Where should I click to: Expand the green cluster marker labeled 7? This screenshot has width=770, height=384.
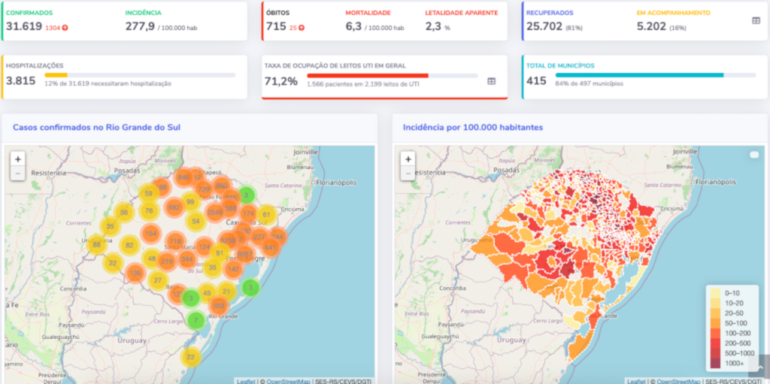[x=196, y=321]
